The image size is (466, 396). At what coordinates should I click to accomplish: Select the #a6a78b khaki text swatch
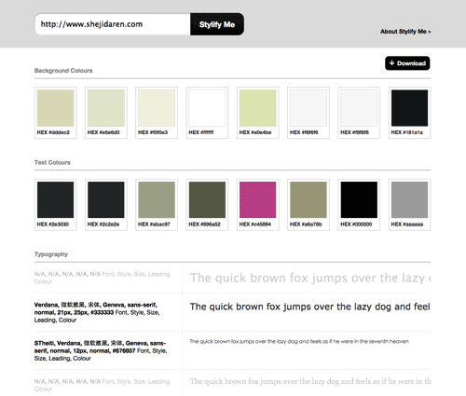coord(308,205)
